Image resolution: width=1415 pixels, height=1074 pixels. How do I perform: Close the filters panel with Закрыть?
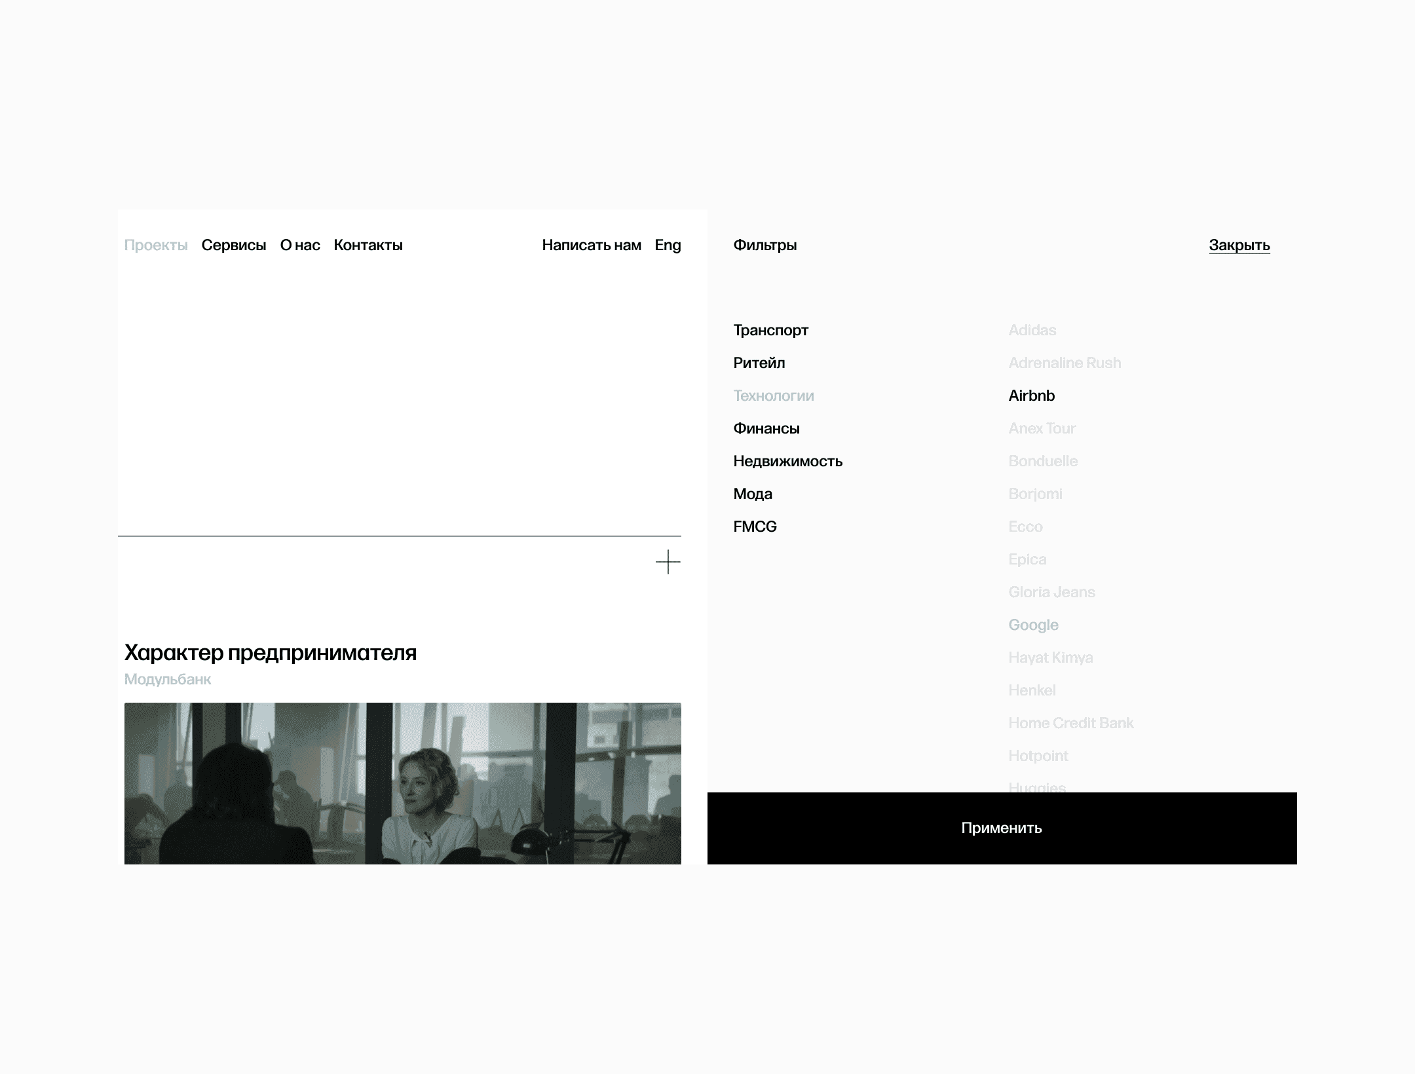point(1239,245)
